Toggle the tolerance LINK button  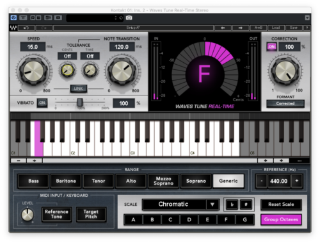tap(79, 88)
